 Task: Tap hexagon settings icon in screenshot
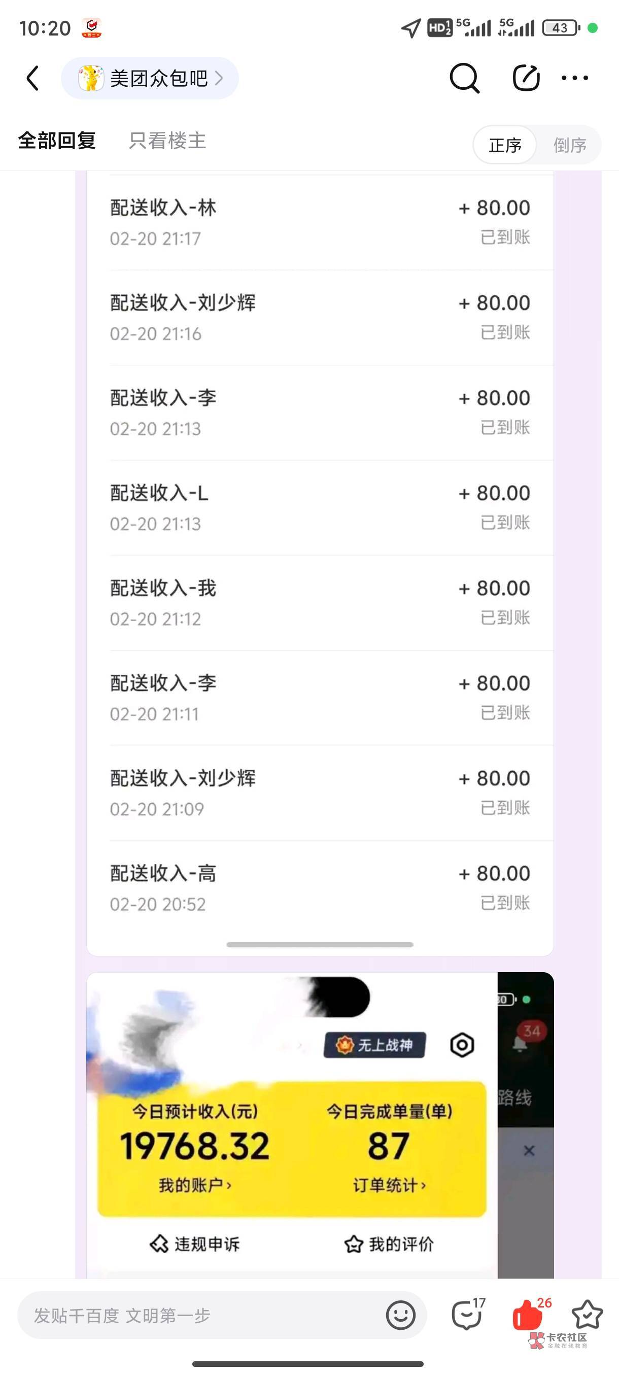[462, 1045]
